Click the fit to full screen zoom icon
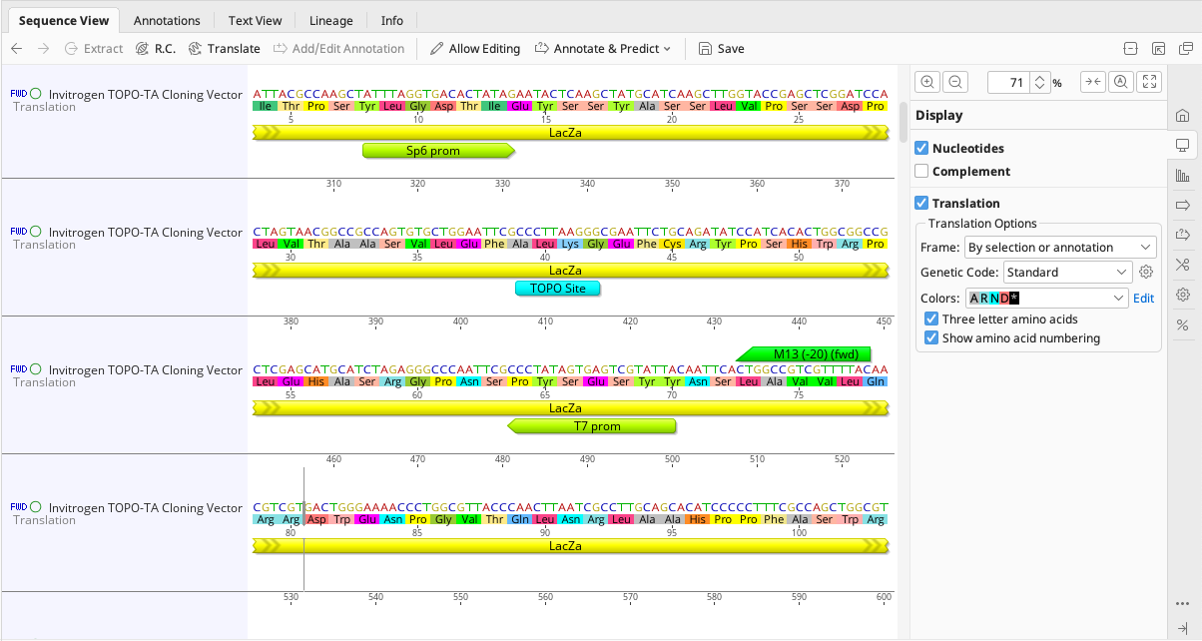Screen dimensions: 1202x641 click(1149, 83)
